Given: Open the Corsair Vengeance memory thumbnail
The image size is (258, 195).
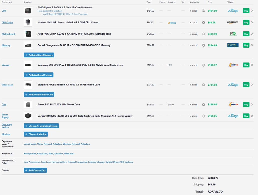Looking at the screenshot, I should 28,45.
